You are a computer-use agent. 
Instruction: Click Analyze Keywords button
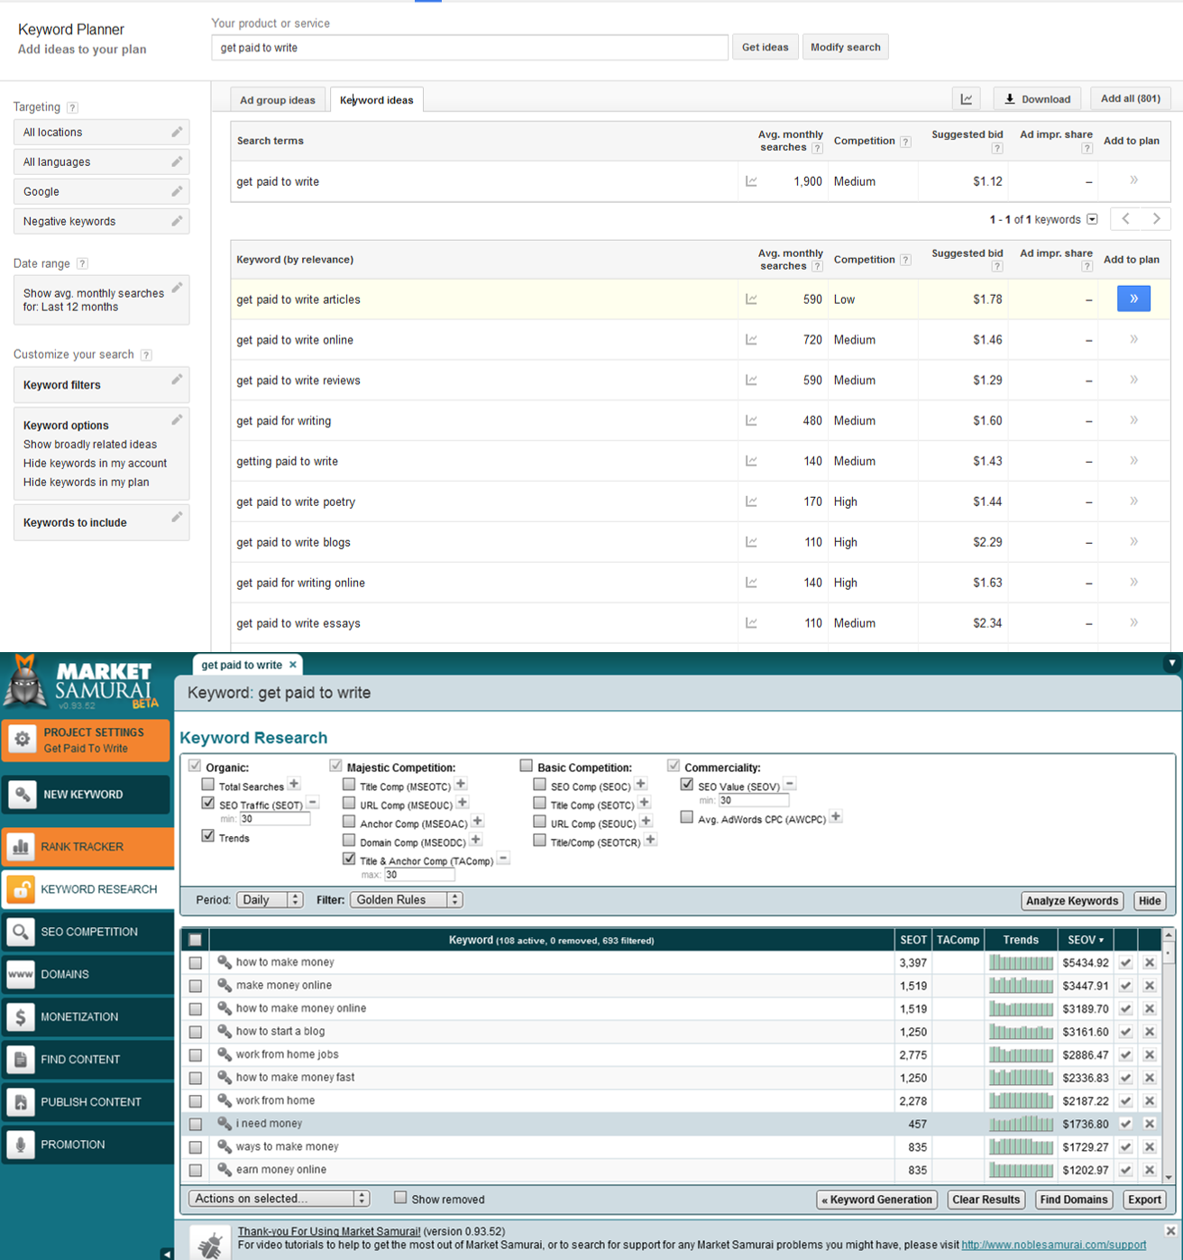click(1072, 900)
